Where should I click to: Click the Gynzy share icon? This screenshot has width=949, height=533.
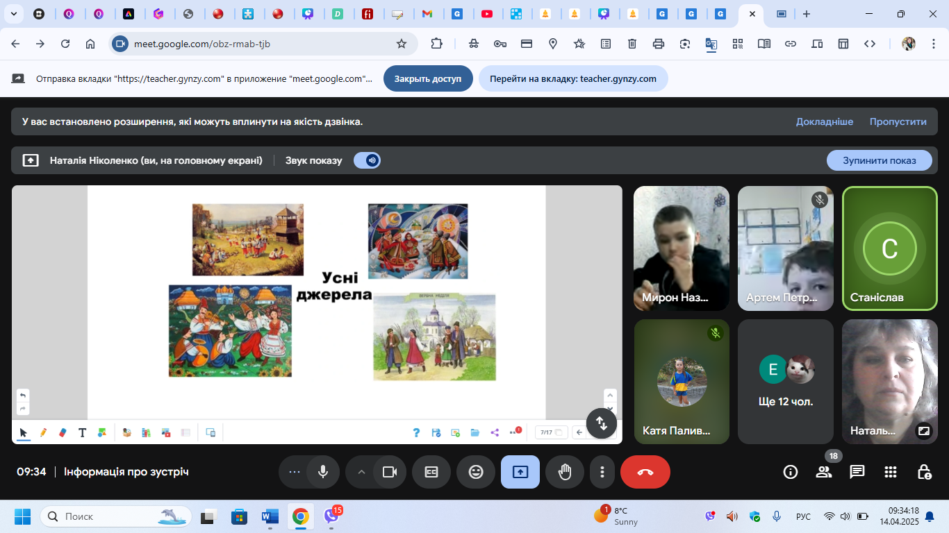495,432
